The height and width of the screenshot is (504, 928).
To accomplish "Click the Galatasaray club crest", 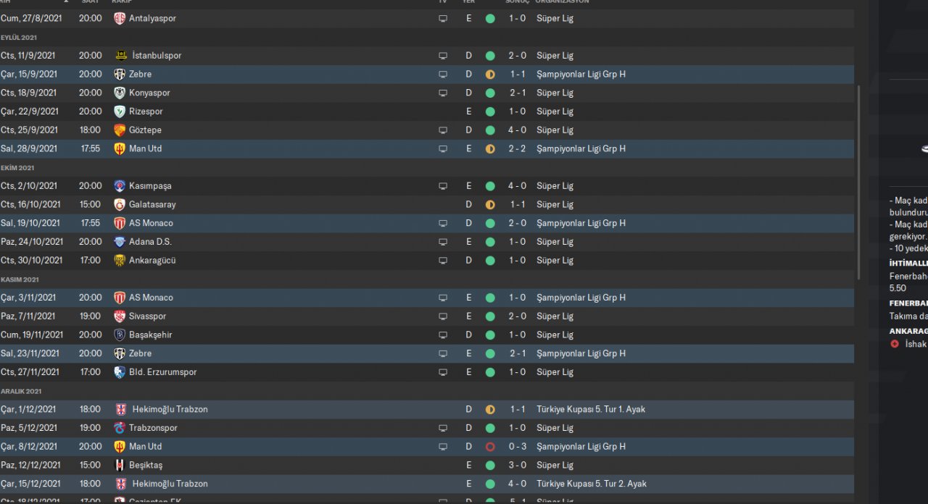I will tap(120, 205).
